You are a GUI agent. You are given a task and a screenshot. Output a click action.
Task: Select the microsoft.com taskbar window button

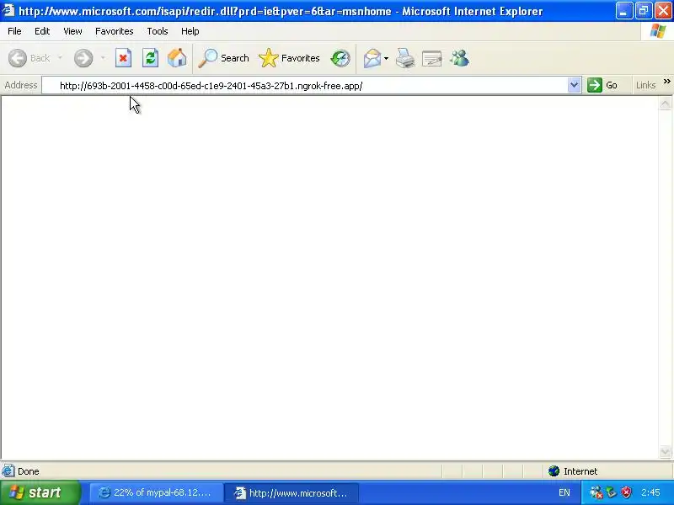[292, 492]
